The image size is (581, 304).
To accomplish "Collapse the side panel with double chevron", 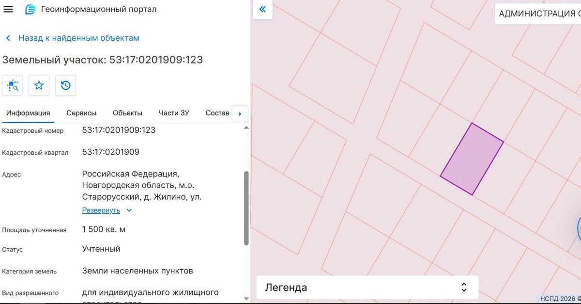I will (x=262, y=9).
